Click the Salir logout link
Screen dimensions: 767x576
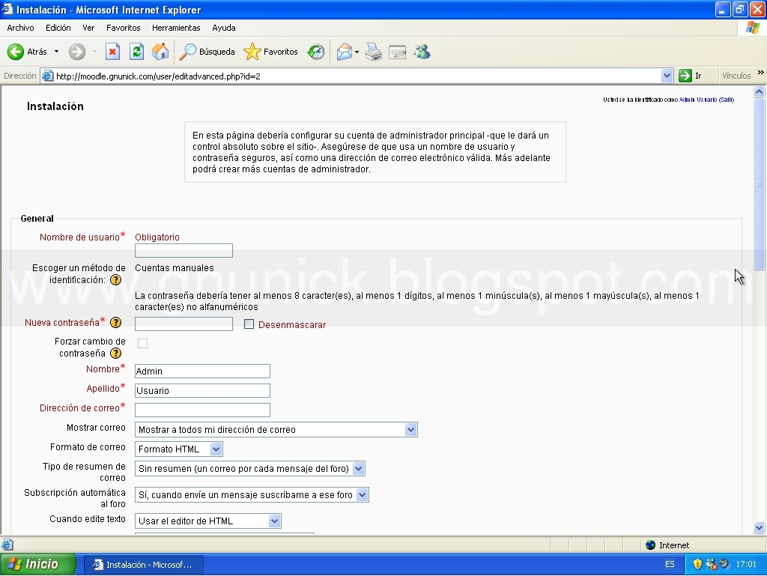(x=727, y=100)
